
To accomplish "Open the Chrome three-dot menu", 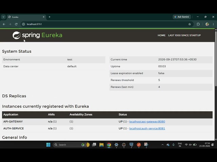I will click(x=213, y=24).
